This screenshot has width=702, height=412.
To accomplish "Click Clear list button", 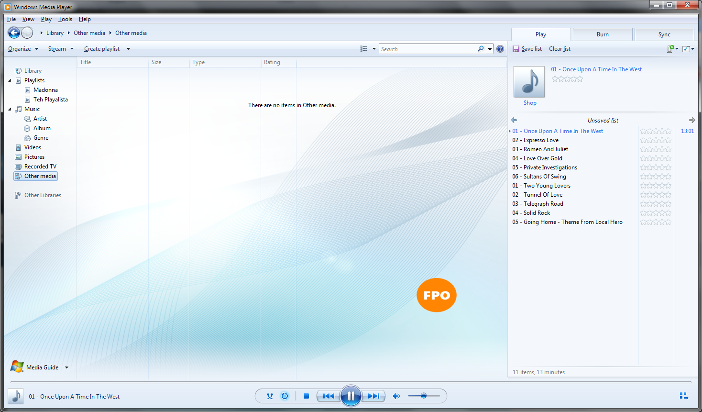I will pyautogui.click(x=559, y=49).
